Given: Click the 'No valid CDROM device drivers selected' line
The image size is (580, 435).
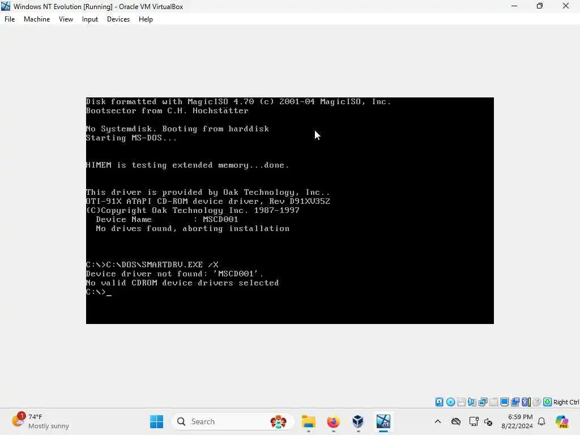Looking at the screenshot, I should (x=182, y=283).
